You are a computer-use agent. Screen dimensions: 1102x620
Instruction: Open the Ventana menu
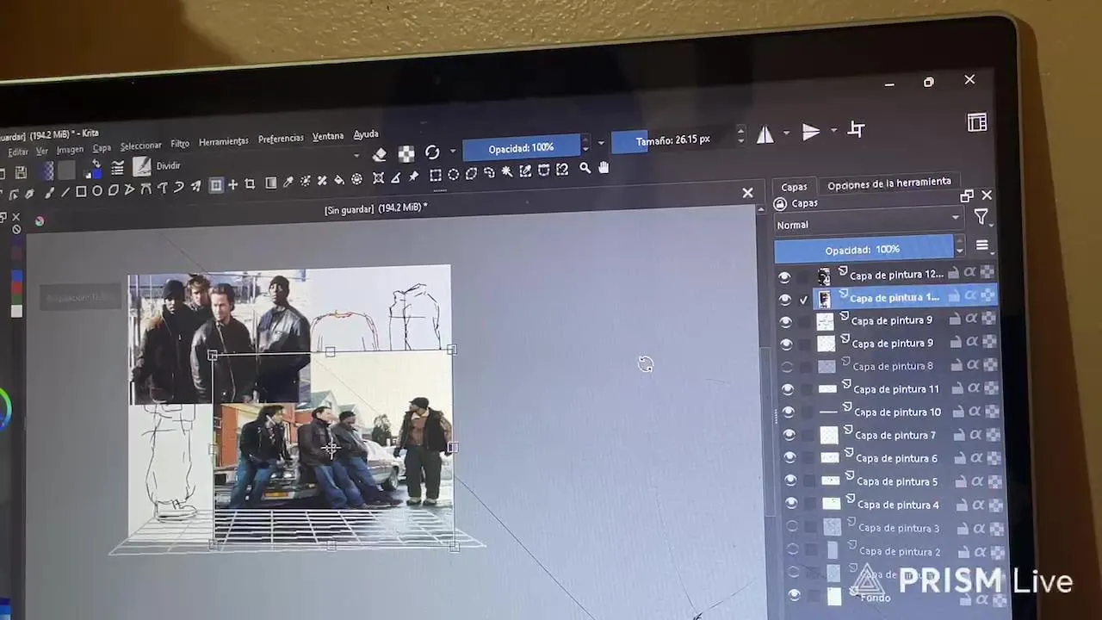[328, 136]
